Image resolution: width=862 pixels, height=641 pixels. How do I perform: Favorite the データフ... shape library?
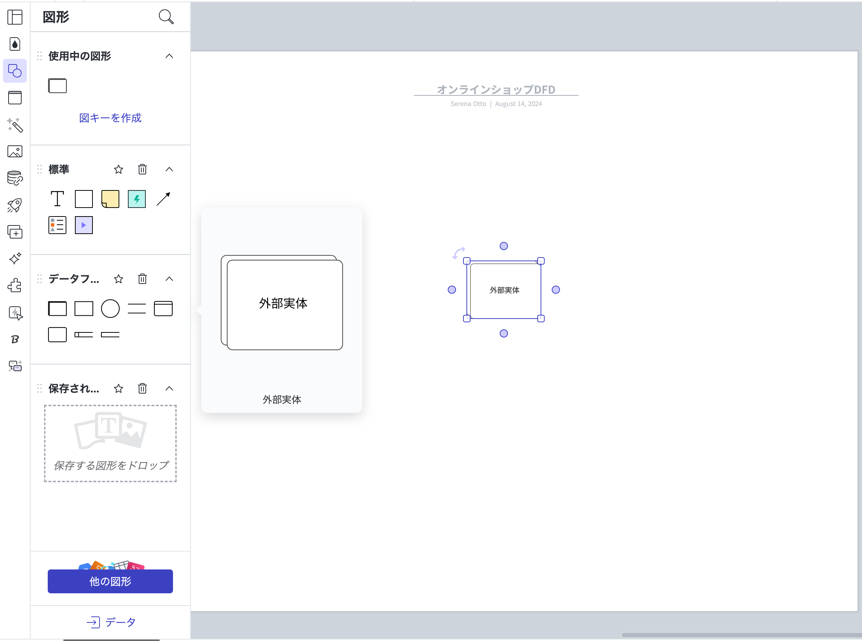pos(118,279)
